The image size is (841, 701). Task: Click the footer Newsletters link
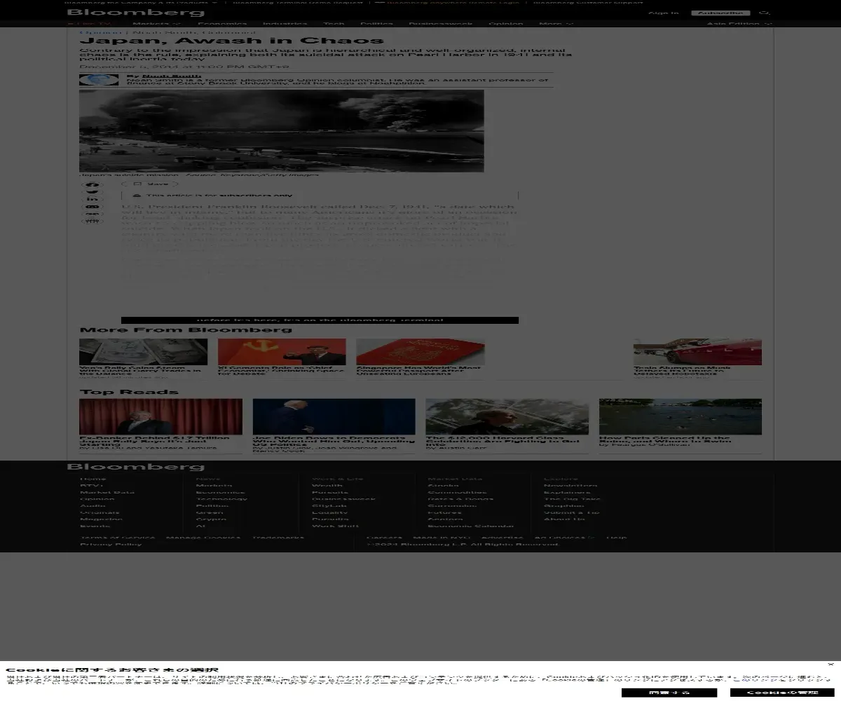coord(570,485)
